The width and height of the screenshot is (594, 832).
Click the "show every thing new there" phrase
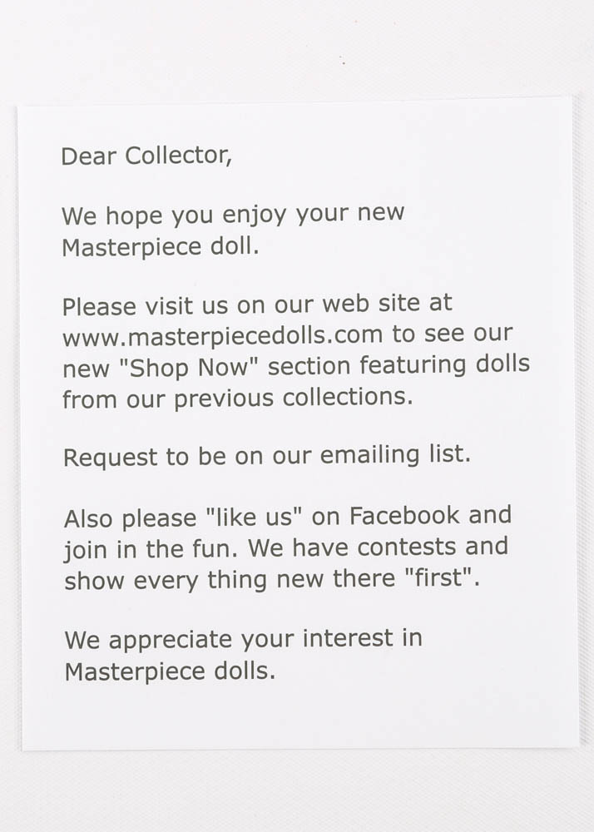tap(216, 578)
